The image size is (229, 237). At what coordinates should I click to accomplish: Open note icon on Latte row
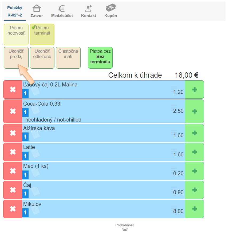tap(35, 153)
